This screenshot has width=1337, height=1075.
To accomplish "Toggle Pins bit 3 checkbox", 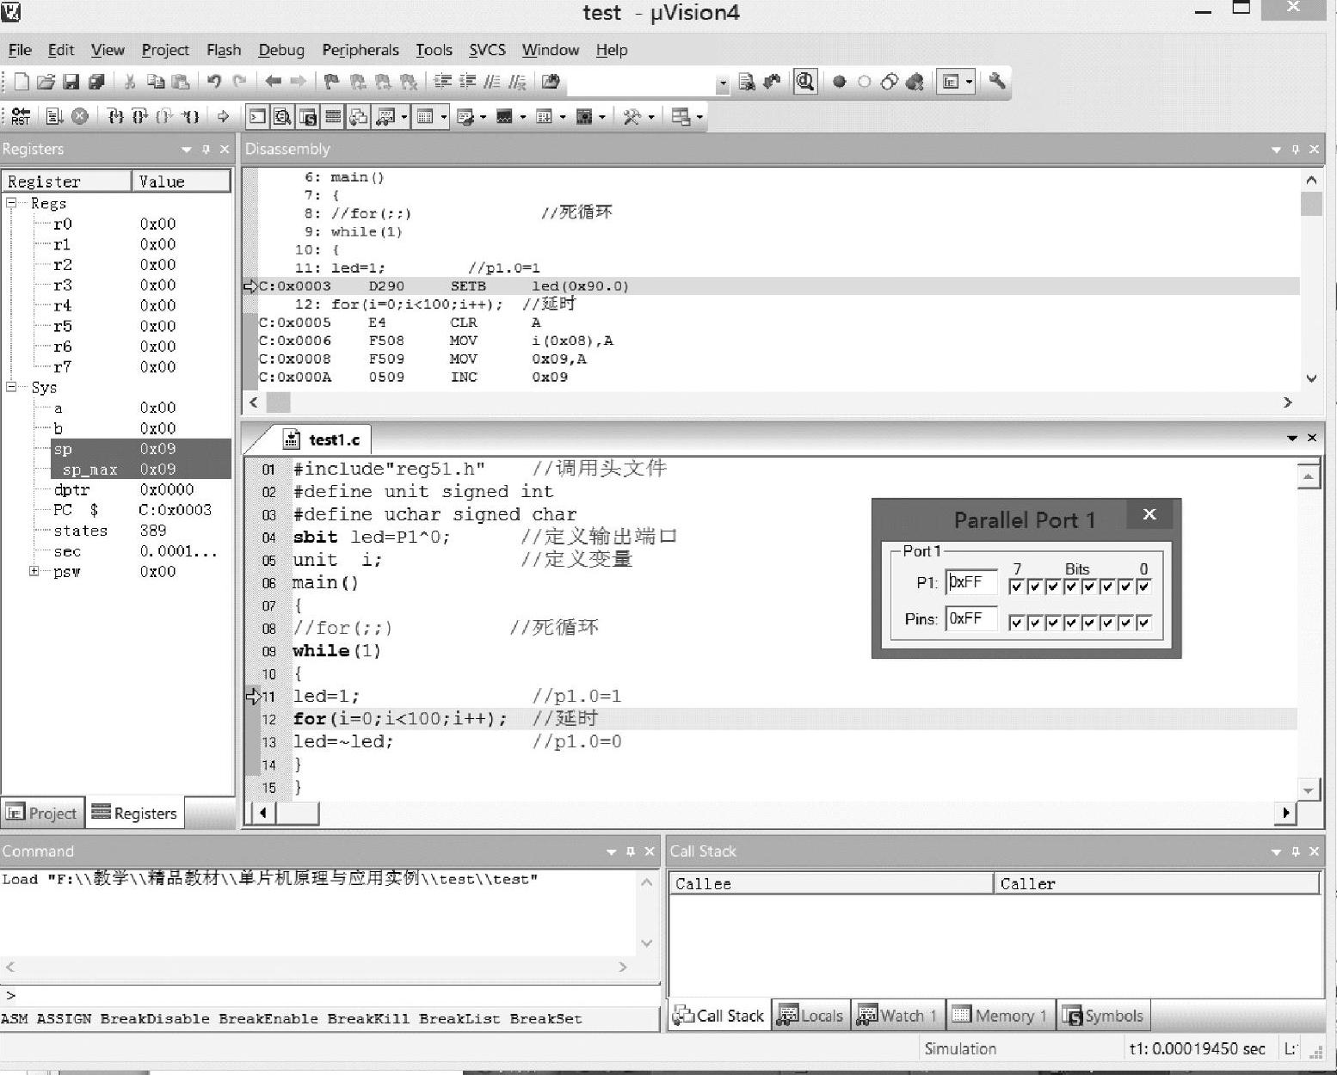I will point(1089,623).
